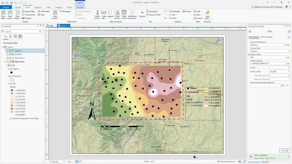Insert a North Arrow
Viewport: 292px width, 164px height.
97,15
